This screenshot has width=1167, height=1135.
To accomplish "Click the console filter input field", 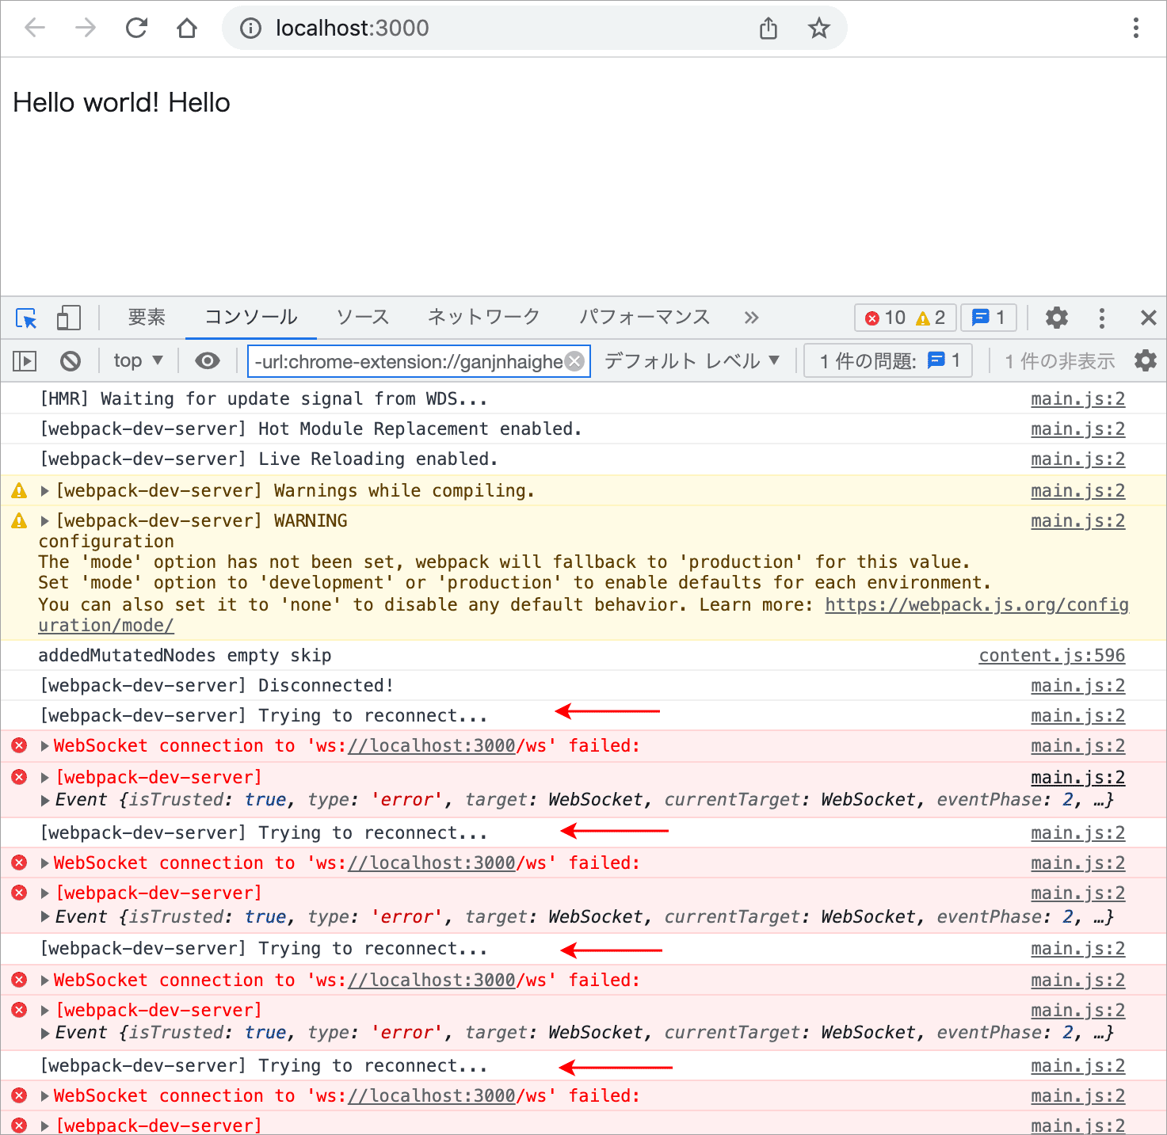I will click(408, 362).
